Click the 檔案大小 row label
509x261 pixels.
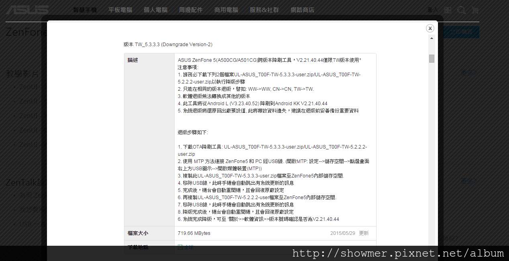coord(138,233)
